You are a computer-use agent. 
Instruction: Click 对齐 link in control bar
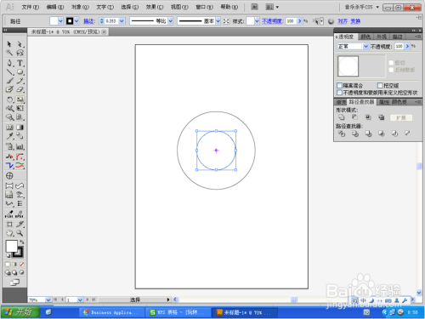pyautogui.click(x=343, y=21)
